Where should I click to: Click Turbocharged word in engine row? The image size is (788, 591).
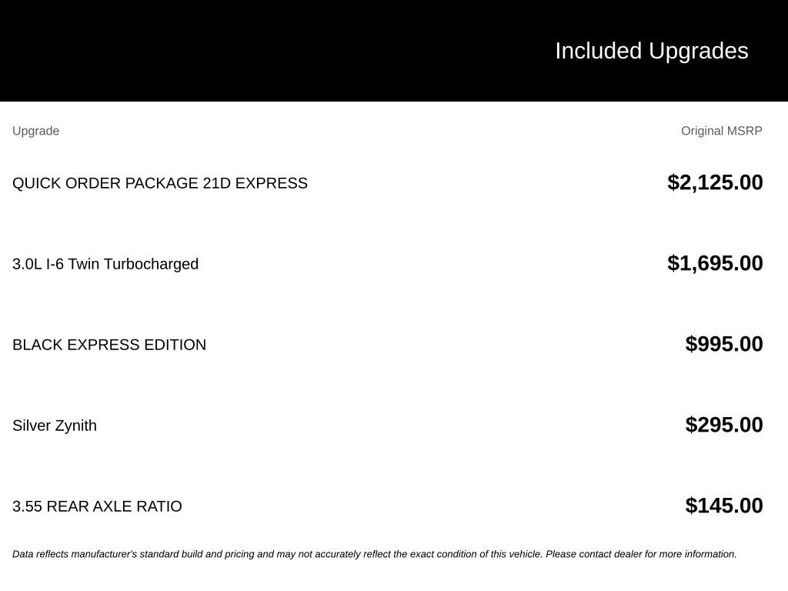[x=151, y=264]
